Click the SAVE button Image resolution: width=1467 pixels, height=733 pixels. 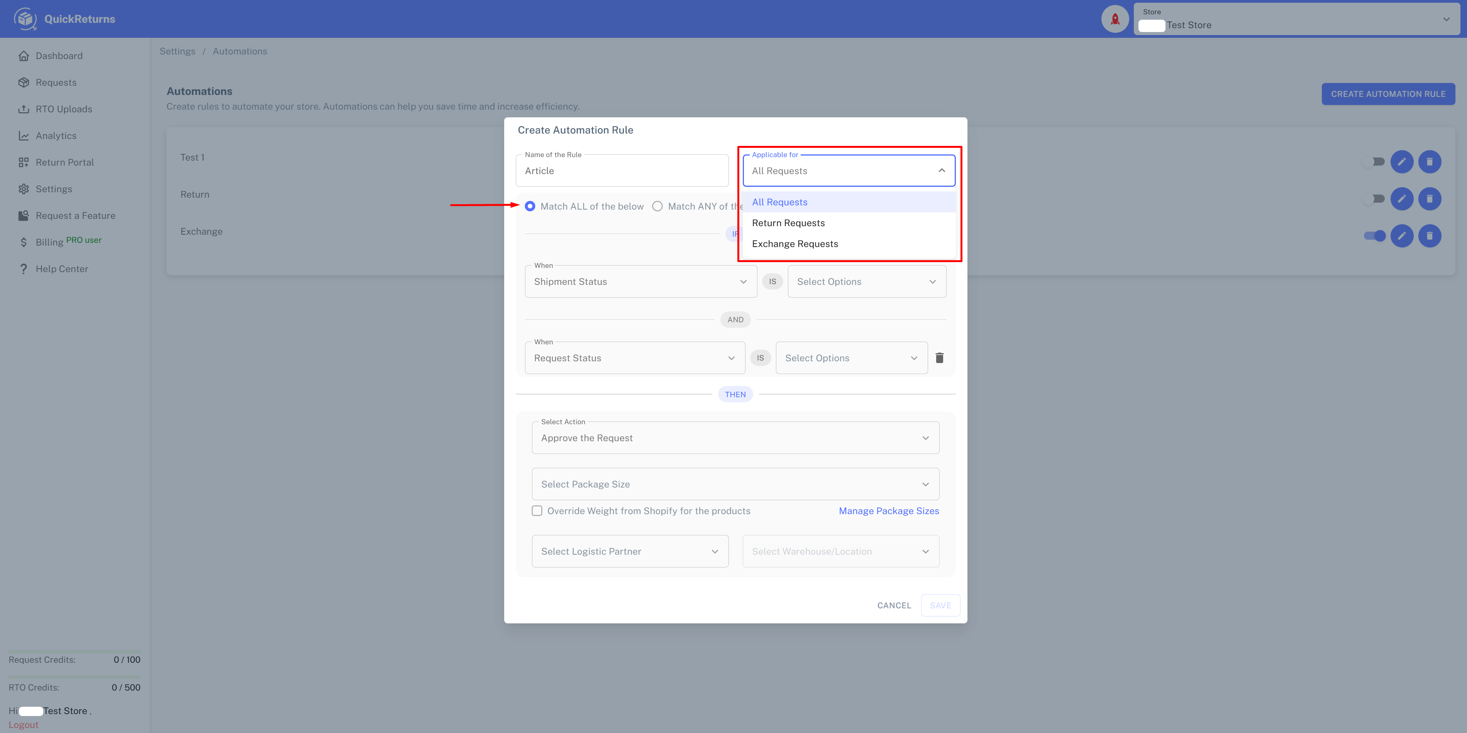click(x=940, y=605)
